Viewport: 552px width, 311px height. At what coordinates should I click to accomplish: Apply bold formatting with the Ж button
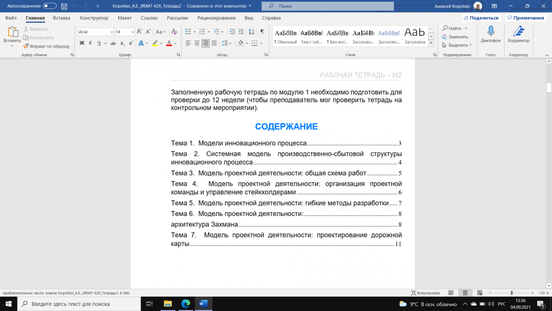(x=82, y=43)
